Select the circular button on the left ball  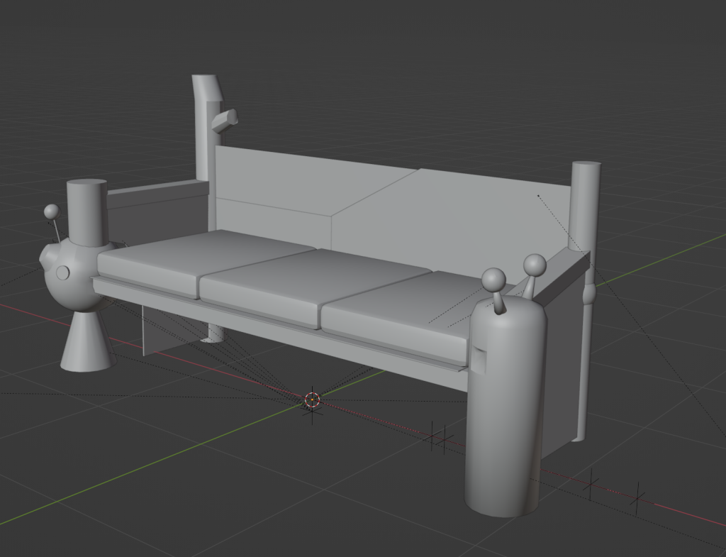(62, 272)
